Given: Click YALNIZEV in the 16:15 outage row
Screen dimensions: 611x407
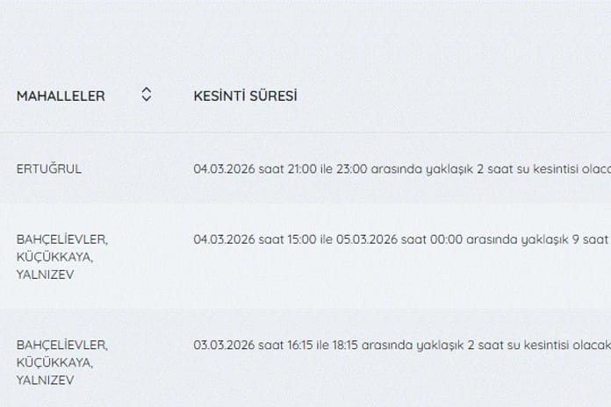Looking at the screenshot, I should (x=47, y=380).
